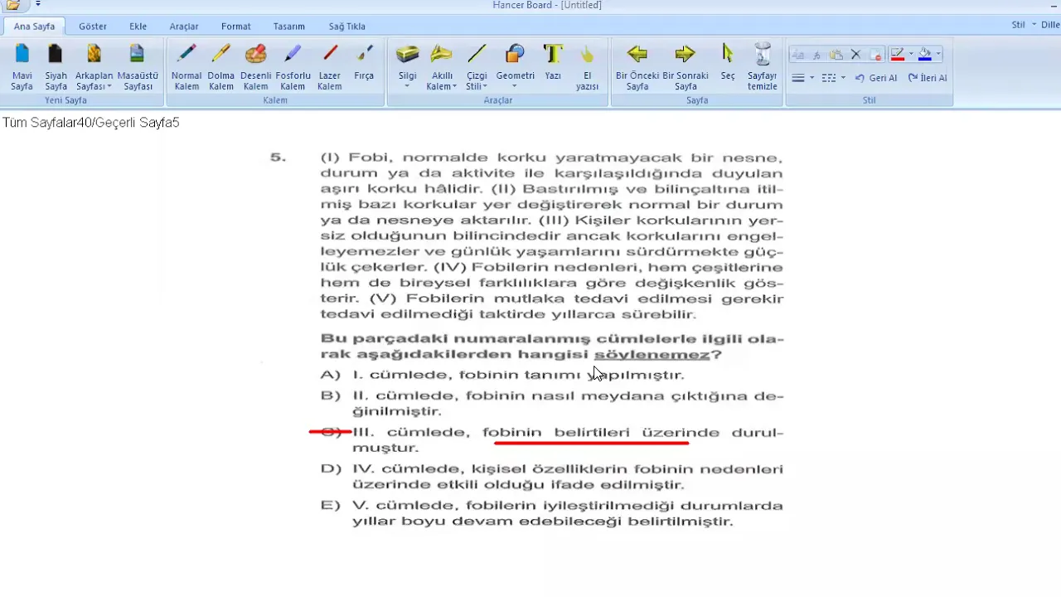The width and height of the screenshot is (1061, 597).
Task: Open fill color dropdown arrow
Action: [938, 55]
